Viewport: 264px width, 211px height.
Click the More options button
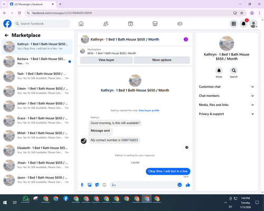coord(162,60)
